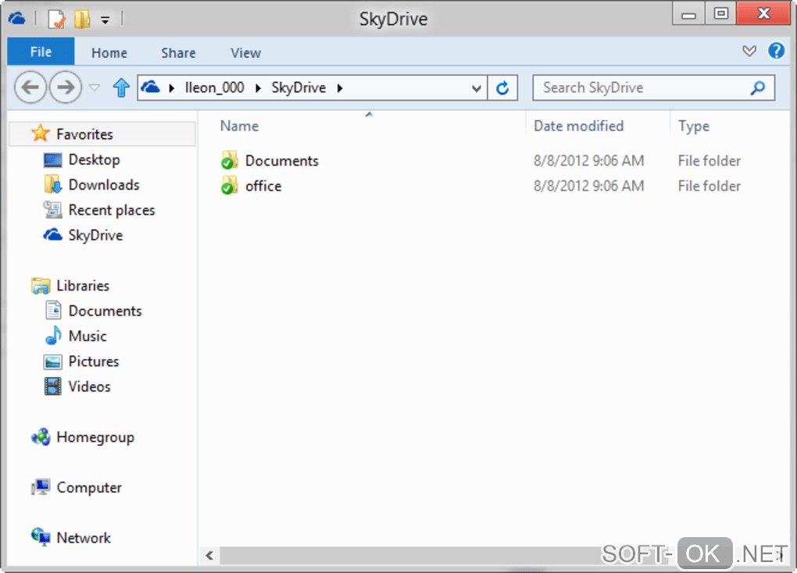Viewport: 797px width, 573px height.
Task: Go forward with the Forward arrow
Action: coord(65,87)
